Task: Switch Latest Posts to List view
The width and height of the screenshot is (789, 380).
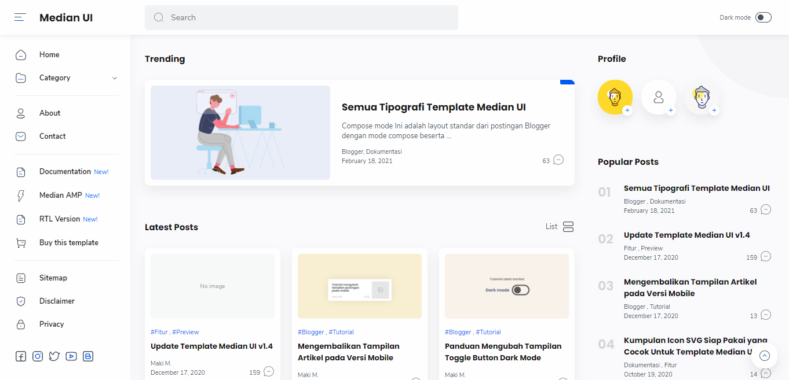Action: 560,227
